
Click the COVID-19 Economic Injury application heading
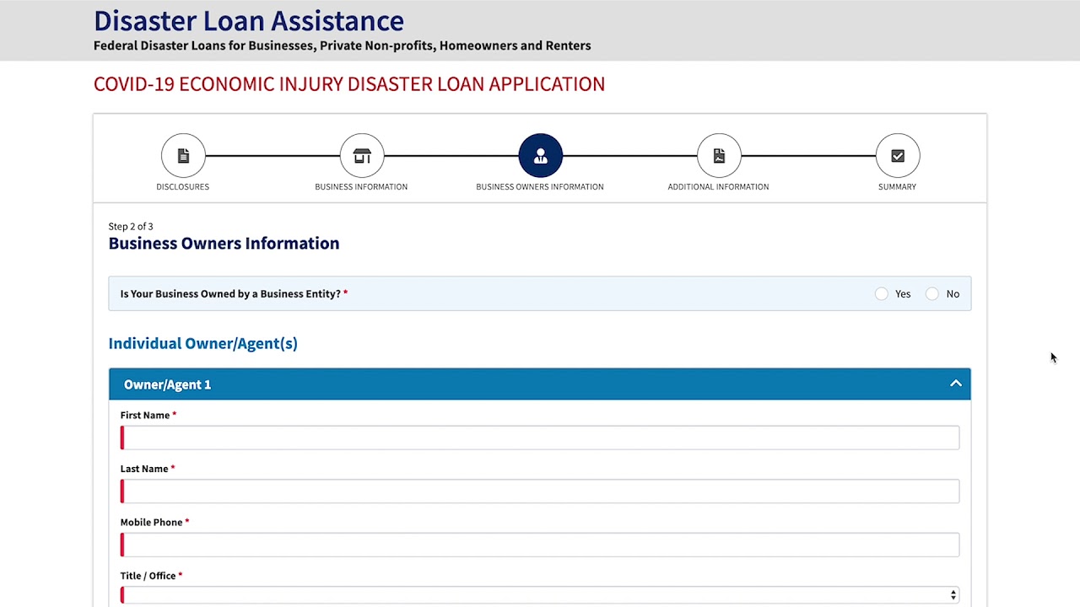[x=349, y=84]
